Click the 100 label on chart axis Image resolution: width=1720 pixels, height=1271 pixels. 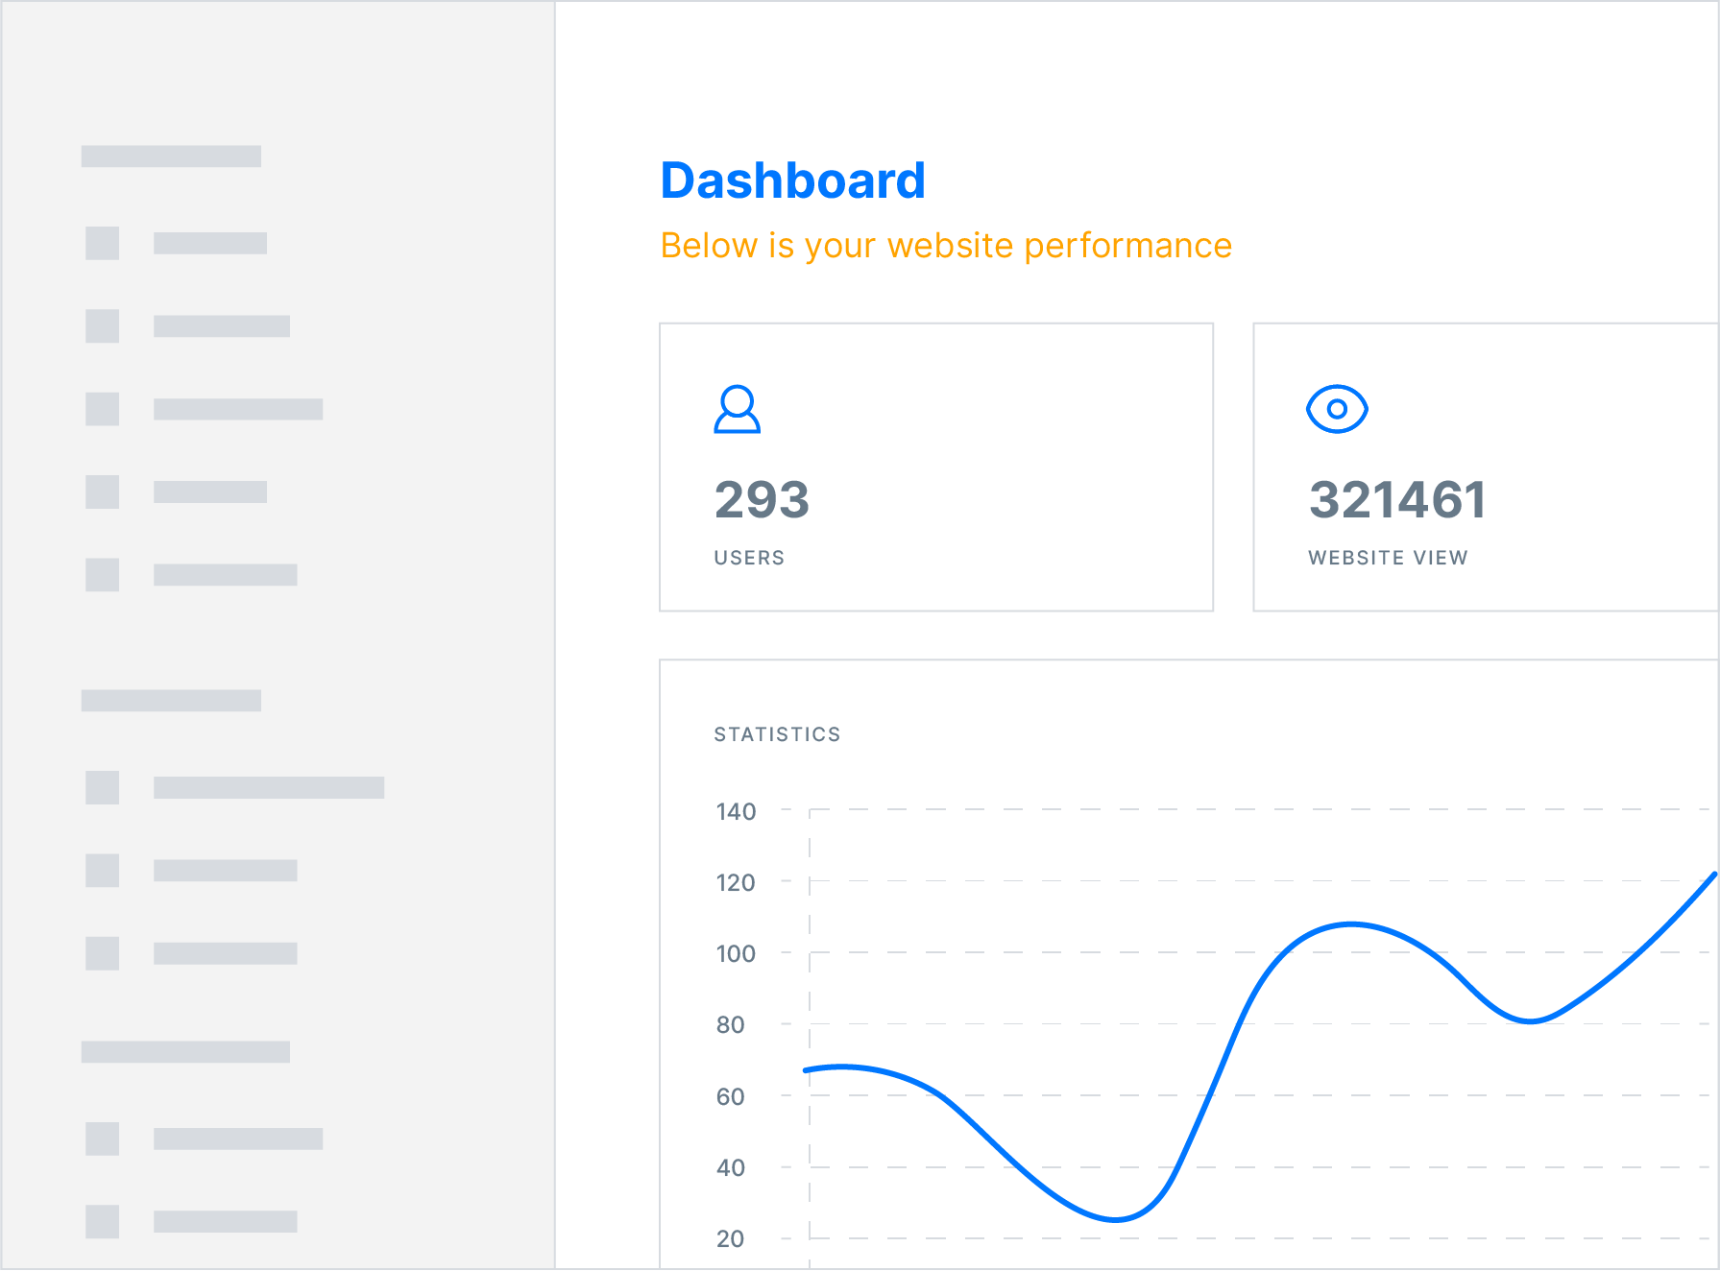pos(736,953)
